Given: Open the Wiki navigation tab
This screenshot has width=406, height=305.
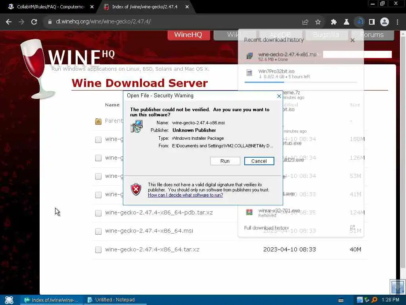Looking at the screenshot, I should [234, 35].
